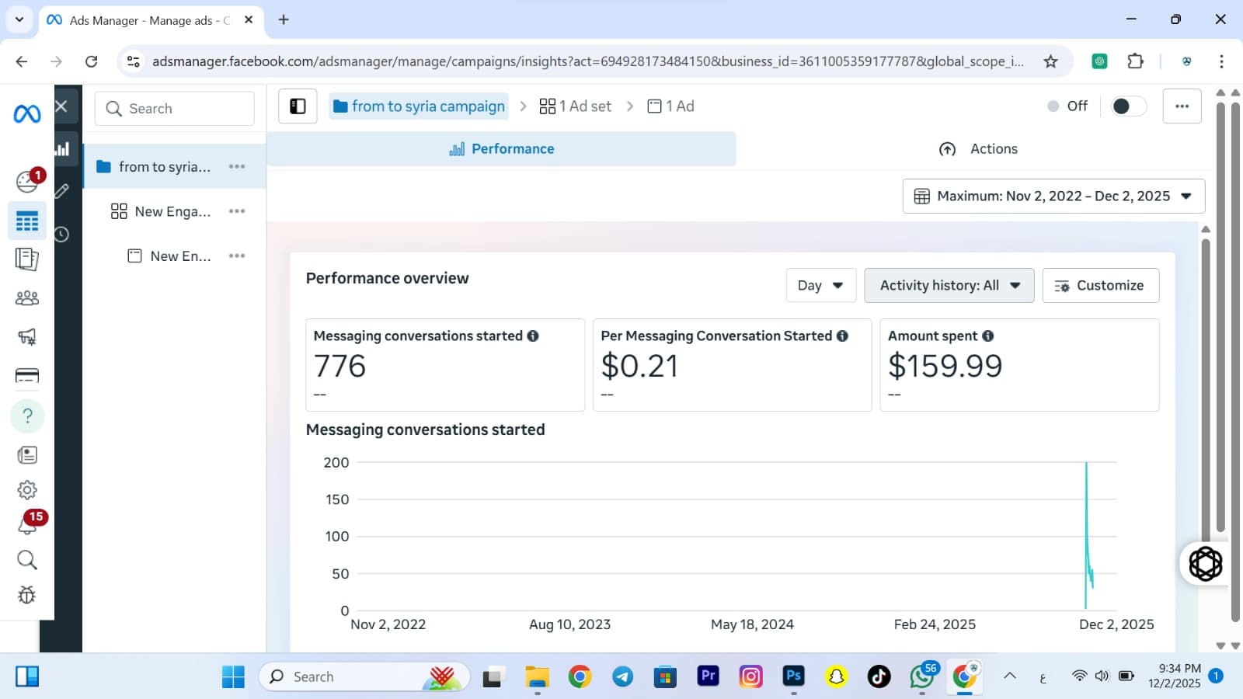1243x699 pixels.
Task: Open the Notifications bell with 15 badge
Action: coord(27,525)
